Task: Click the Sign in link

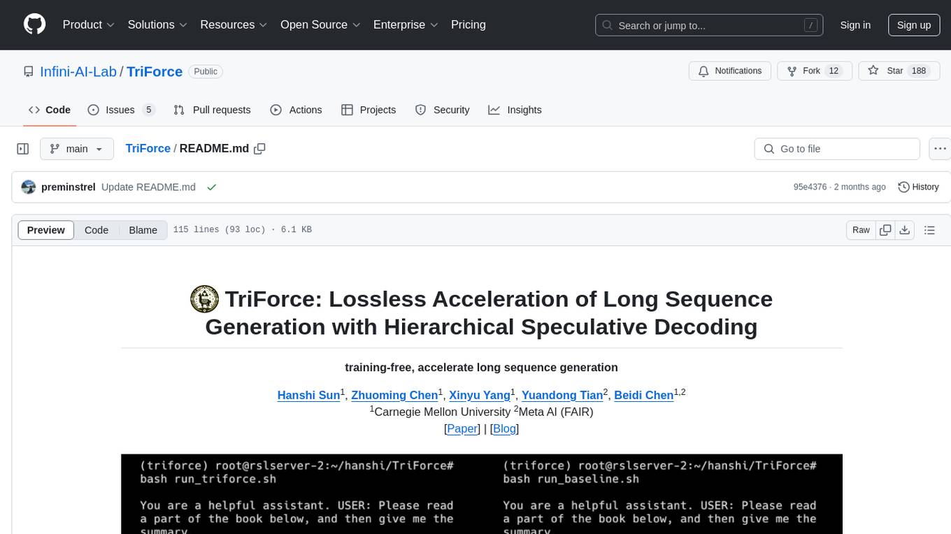Action: pyautogui.click(x=855, y=25)
